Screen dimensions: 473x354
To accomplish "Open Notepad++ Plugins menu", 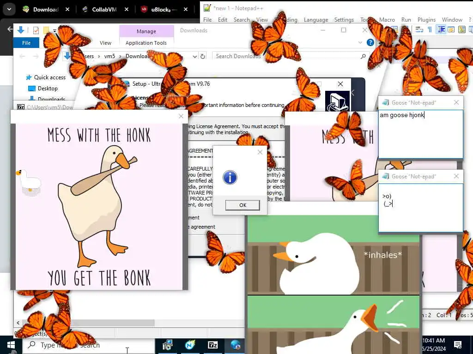I will tap(426, 20).
